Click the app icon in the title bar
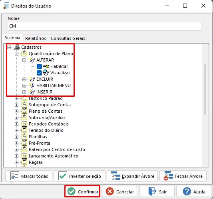213x199 pixels. [x=6, y=6]
